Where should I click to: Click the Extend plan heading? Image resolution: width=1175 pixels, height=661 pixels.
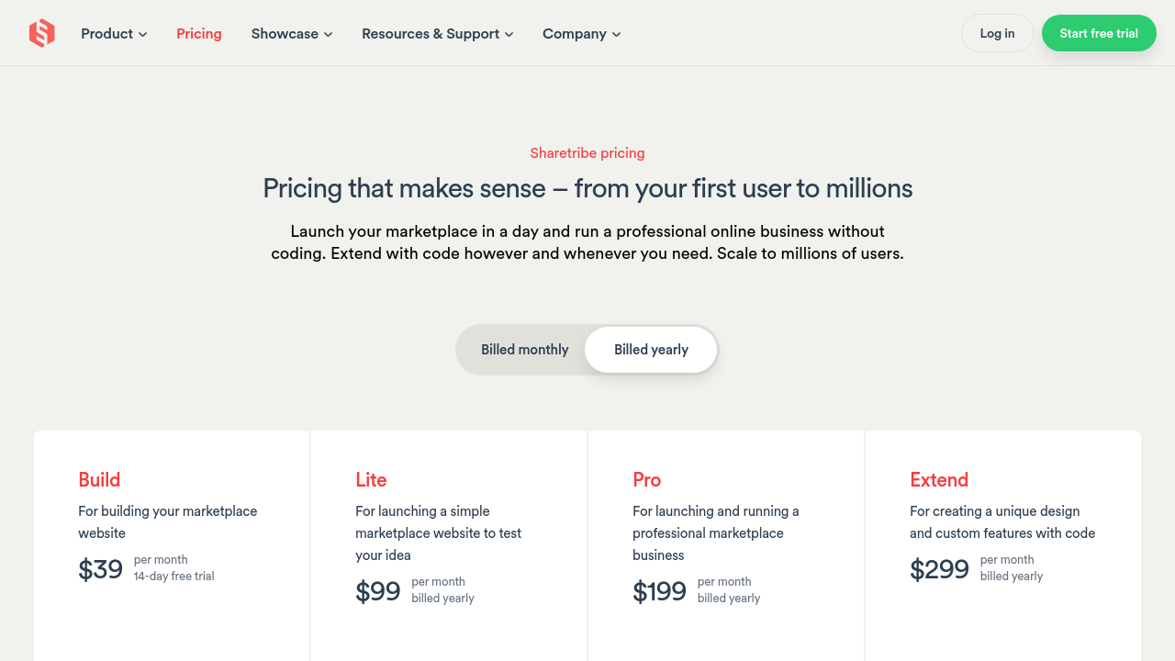[938, 480]
